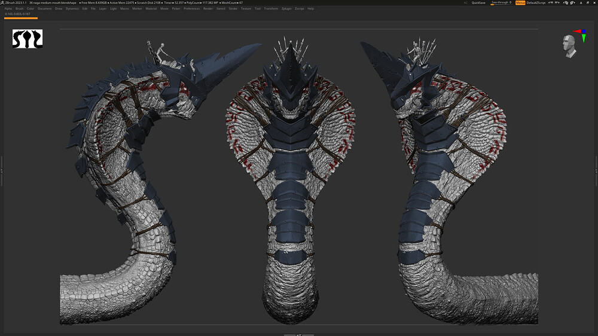
Task: Click the DefaultZScript button
Action: [x=536, y=3]
